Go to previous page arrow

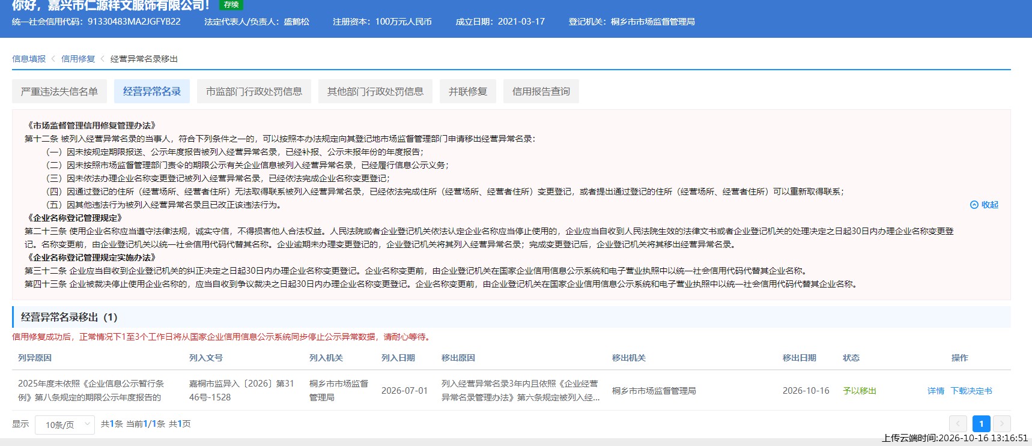coord(958,424)
